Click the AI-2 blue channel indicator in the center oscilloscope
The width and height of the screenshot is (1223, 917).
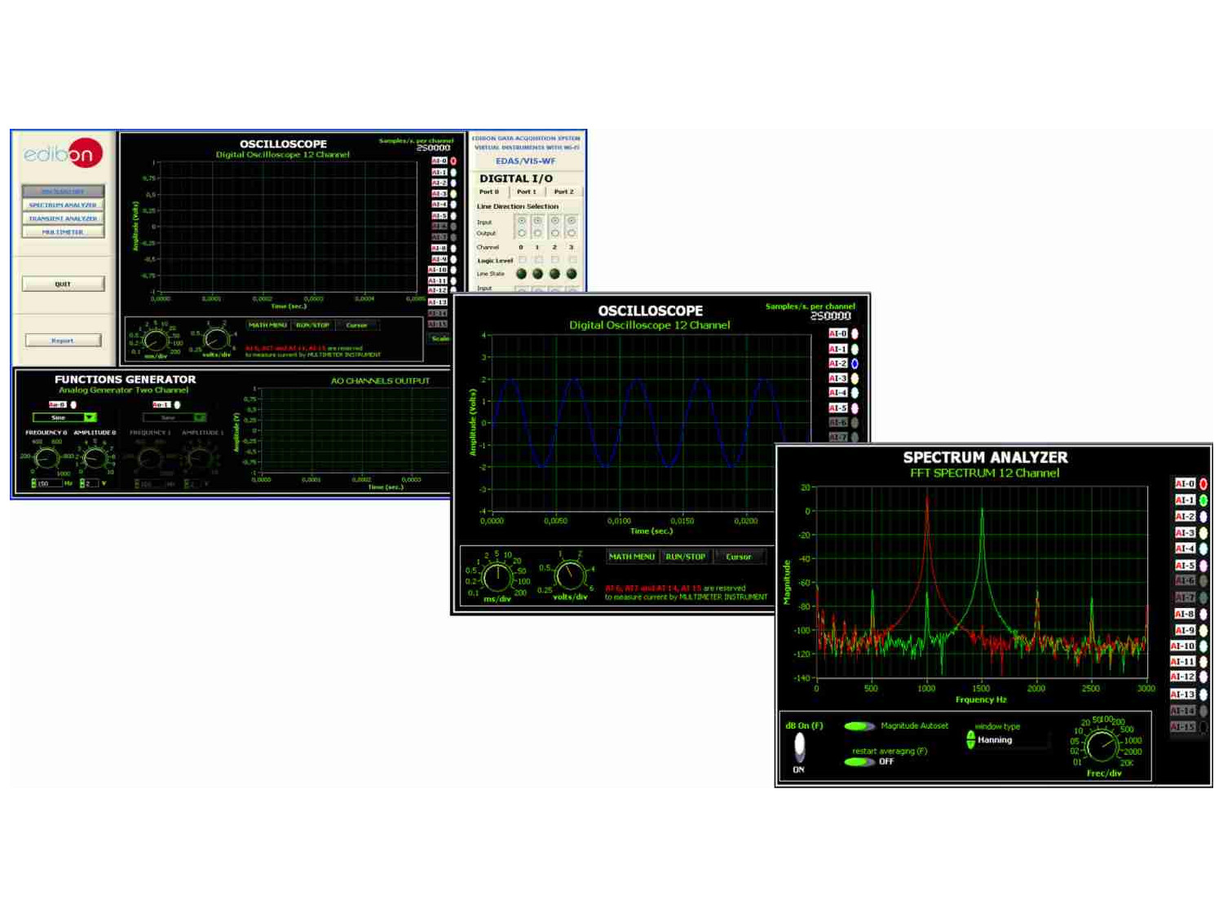pos(854,364)
